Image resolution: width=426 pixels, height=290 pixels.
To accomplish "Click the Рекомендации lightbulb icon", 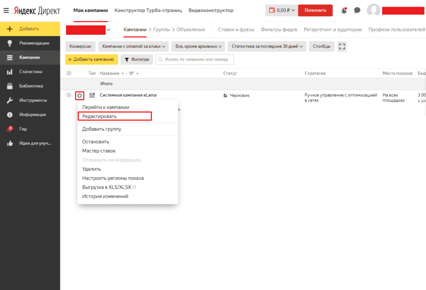I will click(10, 43).
